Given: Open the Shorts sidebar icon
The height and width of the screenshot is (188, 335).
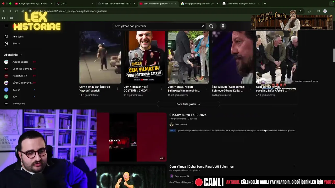Looking at the screenshot, I should click(6, 44).
